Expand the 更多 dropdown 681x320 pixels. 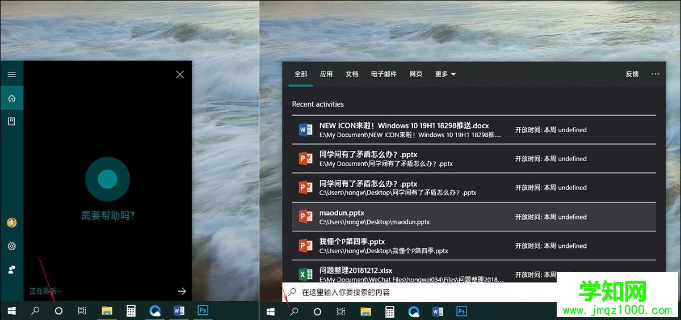point(445,74)
